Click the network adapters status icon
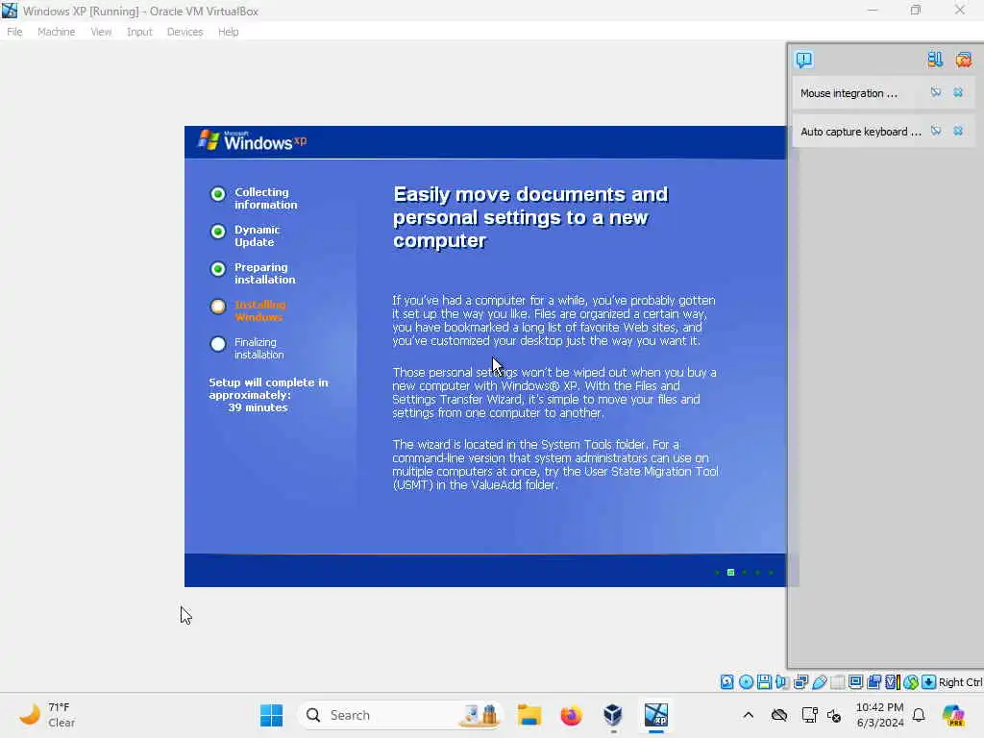Viewport: 984px width, 738px height. [x=800, y=682]
